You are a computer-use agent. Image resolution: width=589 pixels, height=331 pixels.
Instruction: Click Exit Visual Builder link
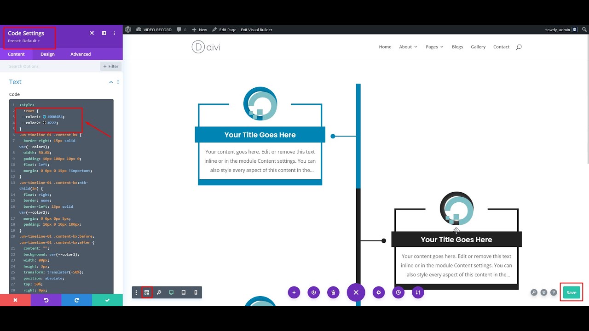coord(256,30)
